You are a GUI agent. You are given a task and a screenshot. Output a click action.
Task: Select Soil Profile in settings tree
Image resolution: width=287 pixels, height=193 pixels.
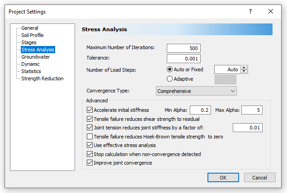click(x=32, y=35)
